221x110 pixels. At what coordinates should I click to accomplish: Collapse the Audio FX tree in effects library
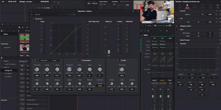point(2,67)
